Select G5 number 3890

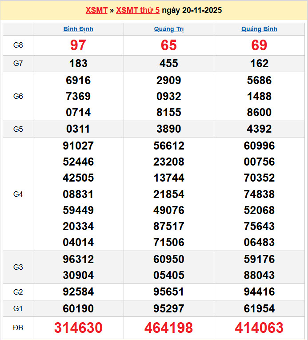[169, 129]
